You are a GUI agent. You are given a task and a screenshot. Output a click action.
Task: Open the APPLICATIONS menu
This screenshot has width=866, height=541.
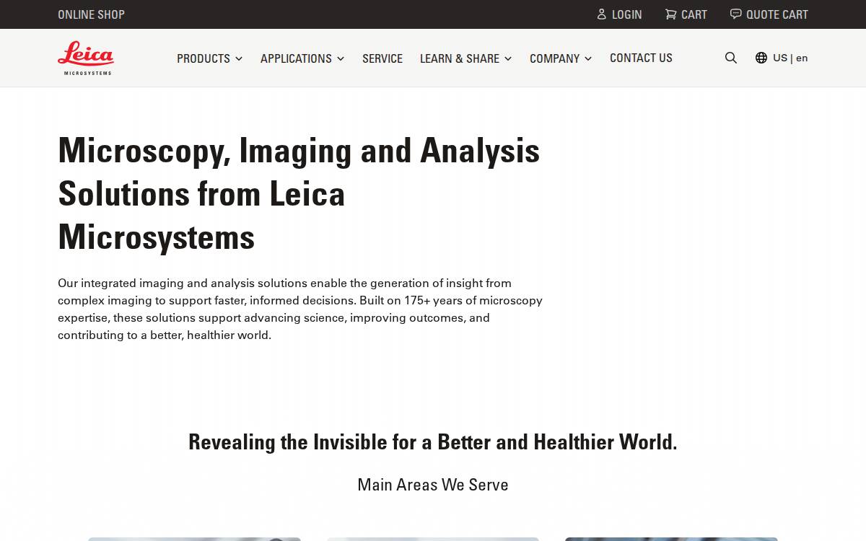pyautogui.click(x=296, y=58)
